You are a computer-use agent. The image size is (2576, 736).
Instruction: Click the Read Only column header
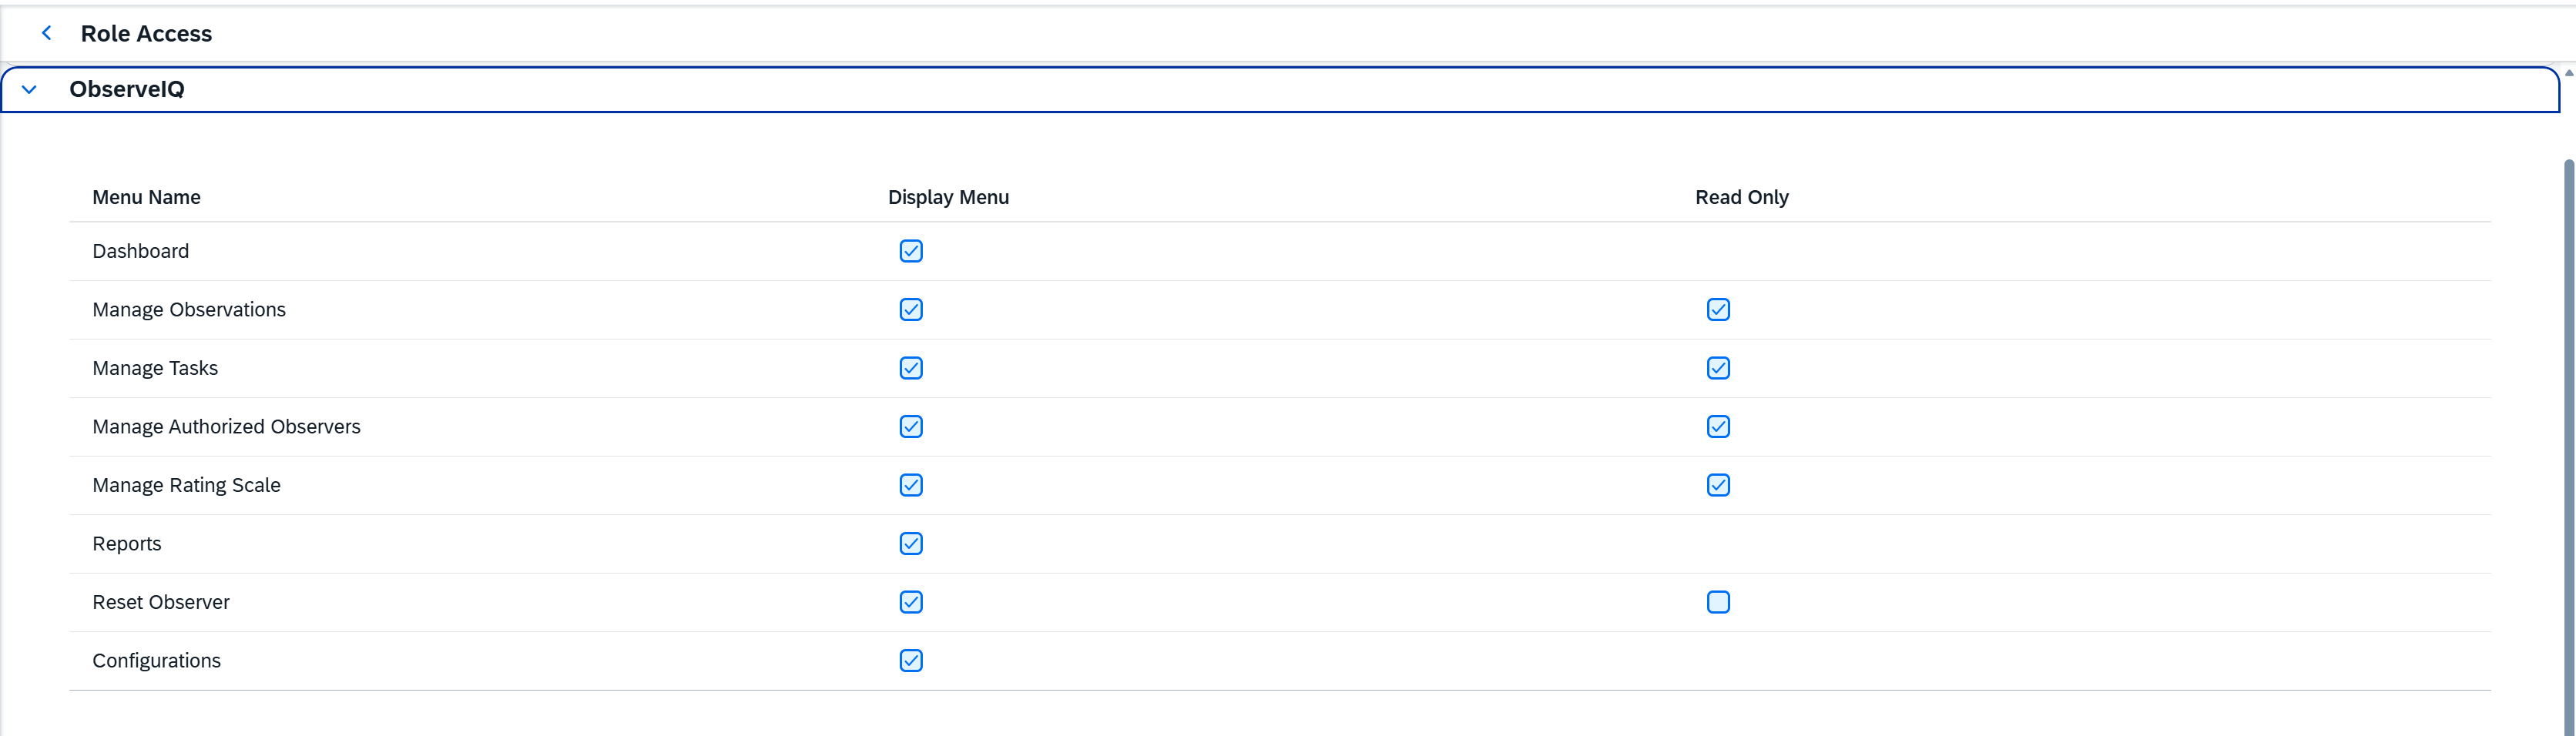point(1741,197)
